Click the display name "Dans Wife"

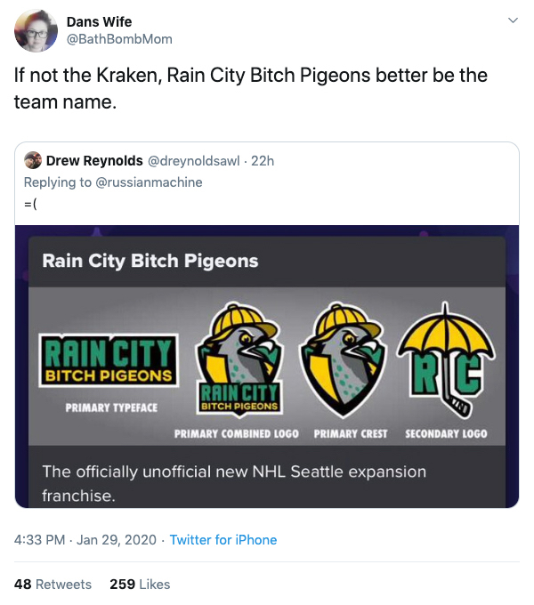click(x=99, y=20)
